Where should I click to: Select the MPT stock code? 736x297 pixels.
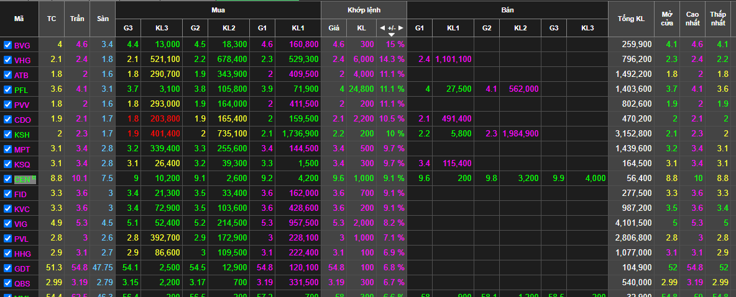22,149
